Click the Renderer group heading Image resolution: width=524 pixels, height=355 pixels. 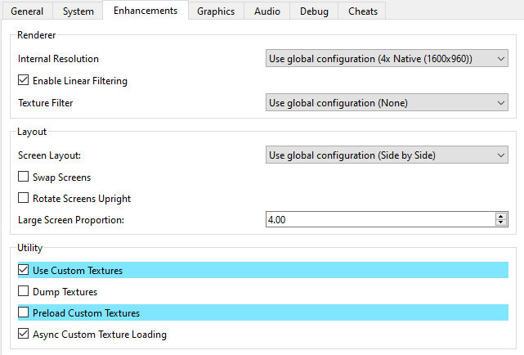pyautogui.click(x=37, y=35)
